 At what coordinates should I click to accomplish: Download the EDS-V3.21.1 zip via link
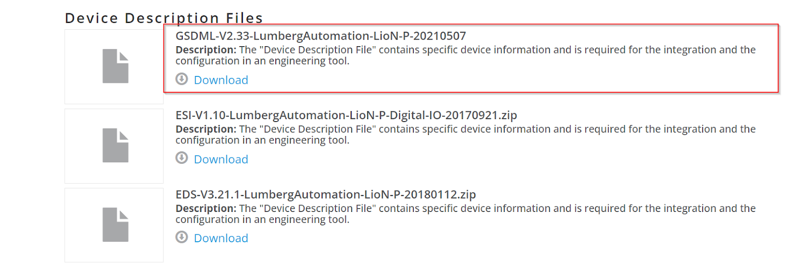[x=221, y=238]
